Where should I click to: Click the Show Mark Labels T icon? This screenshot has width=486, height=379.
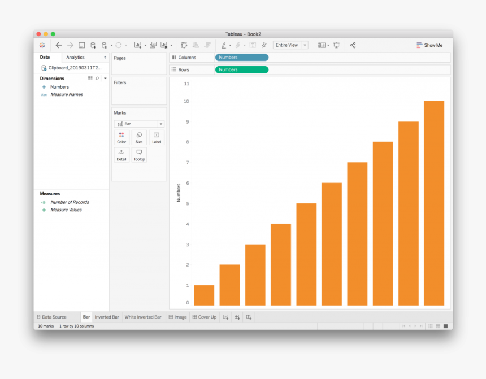click(x=253, y=45)
